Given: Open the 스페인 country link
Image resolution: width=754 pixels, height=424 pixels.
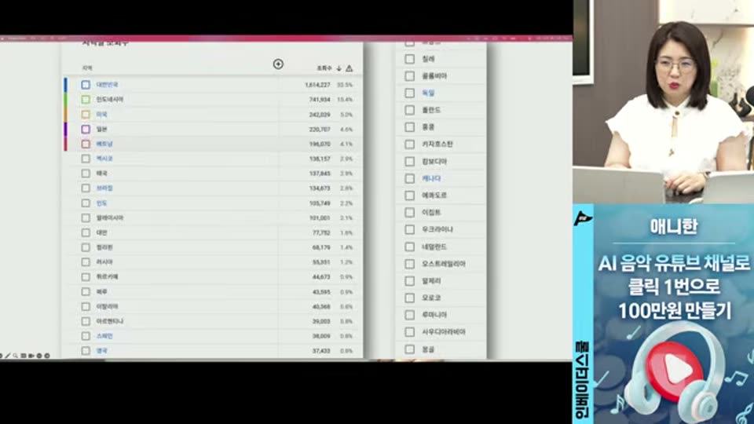Looking at the screenshot, I should (104, 336).
